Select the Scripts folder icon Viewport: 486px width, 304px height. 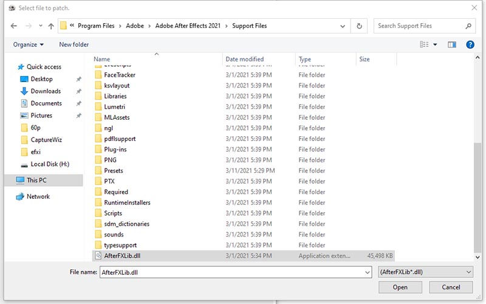(98, 213)
